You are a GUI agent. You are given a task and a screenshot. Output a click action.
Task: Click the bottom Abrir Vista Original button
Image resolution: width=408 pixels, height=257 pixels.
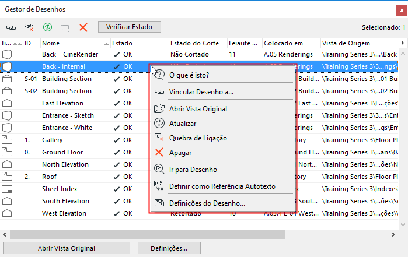[x=67, y=248]
